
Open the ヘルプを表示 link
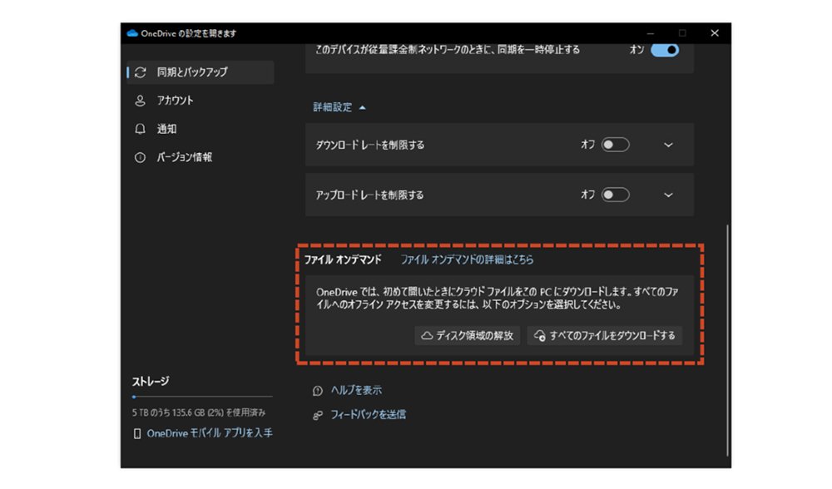356,390
